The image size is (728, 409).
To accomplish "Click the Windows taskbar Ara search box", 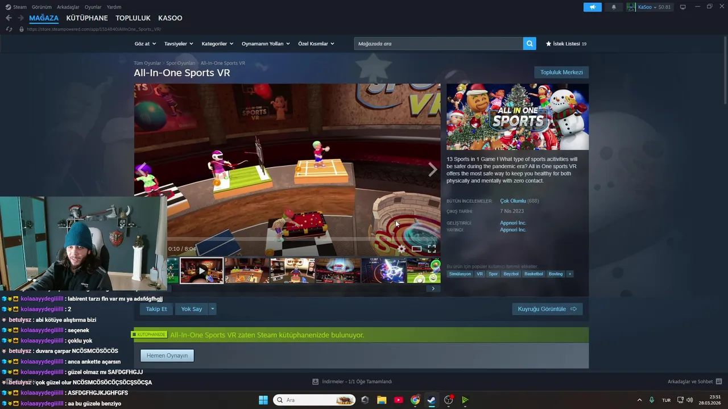I will pyautogui.click(x=314, y=400).
